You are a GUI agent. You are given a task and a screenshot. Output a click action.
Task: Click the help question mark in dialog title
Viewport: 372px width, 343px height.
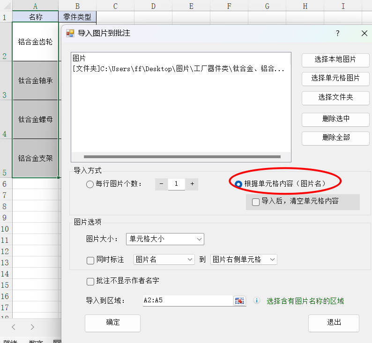click(337, 33)
